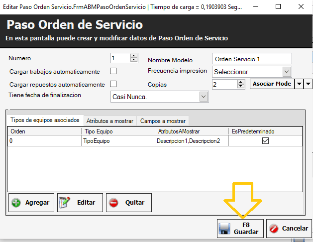Click the red Cancelar icon
This screenshot has height=242, width=313.
(x=274, y=229)
